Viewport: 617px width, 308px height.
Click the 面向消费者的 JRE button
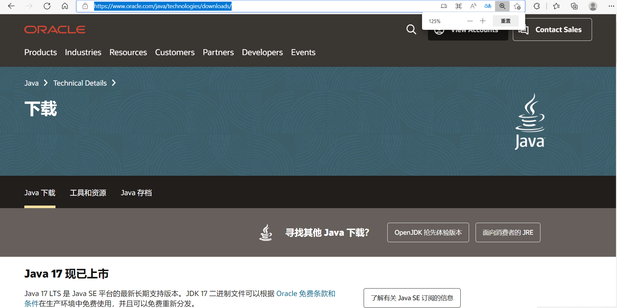[508, 232]
